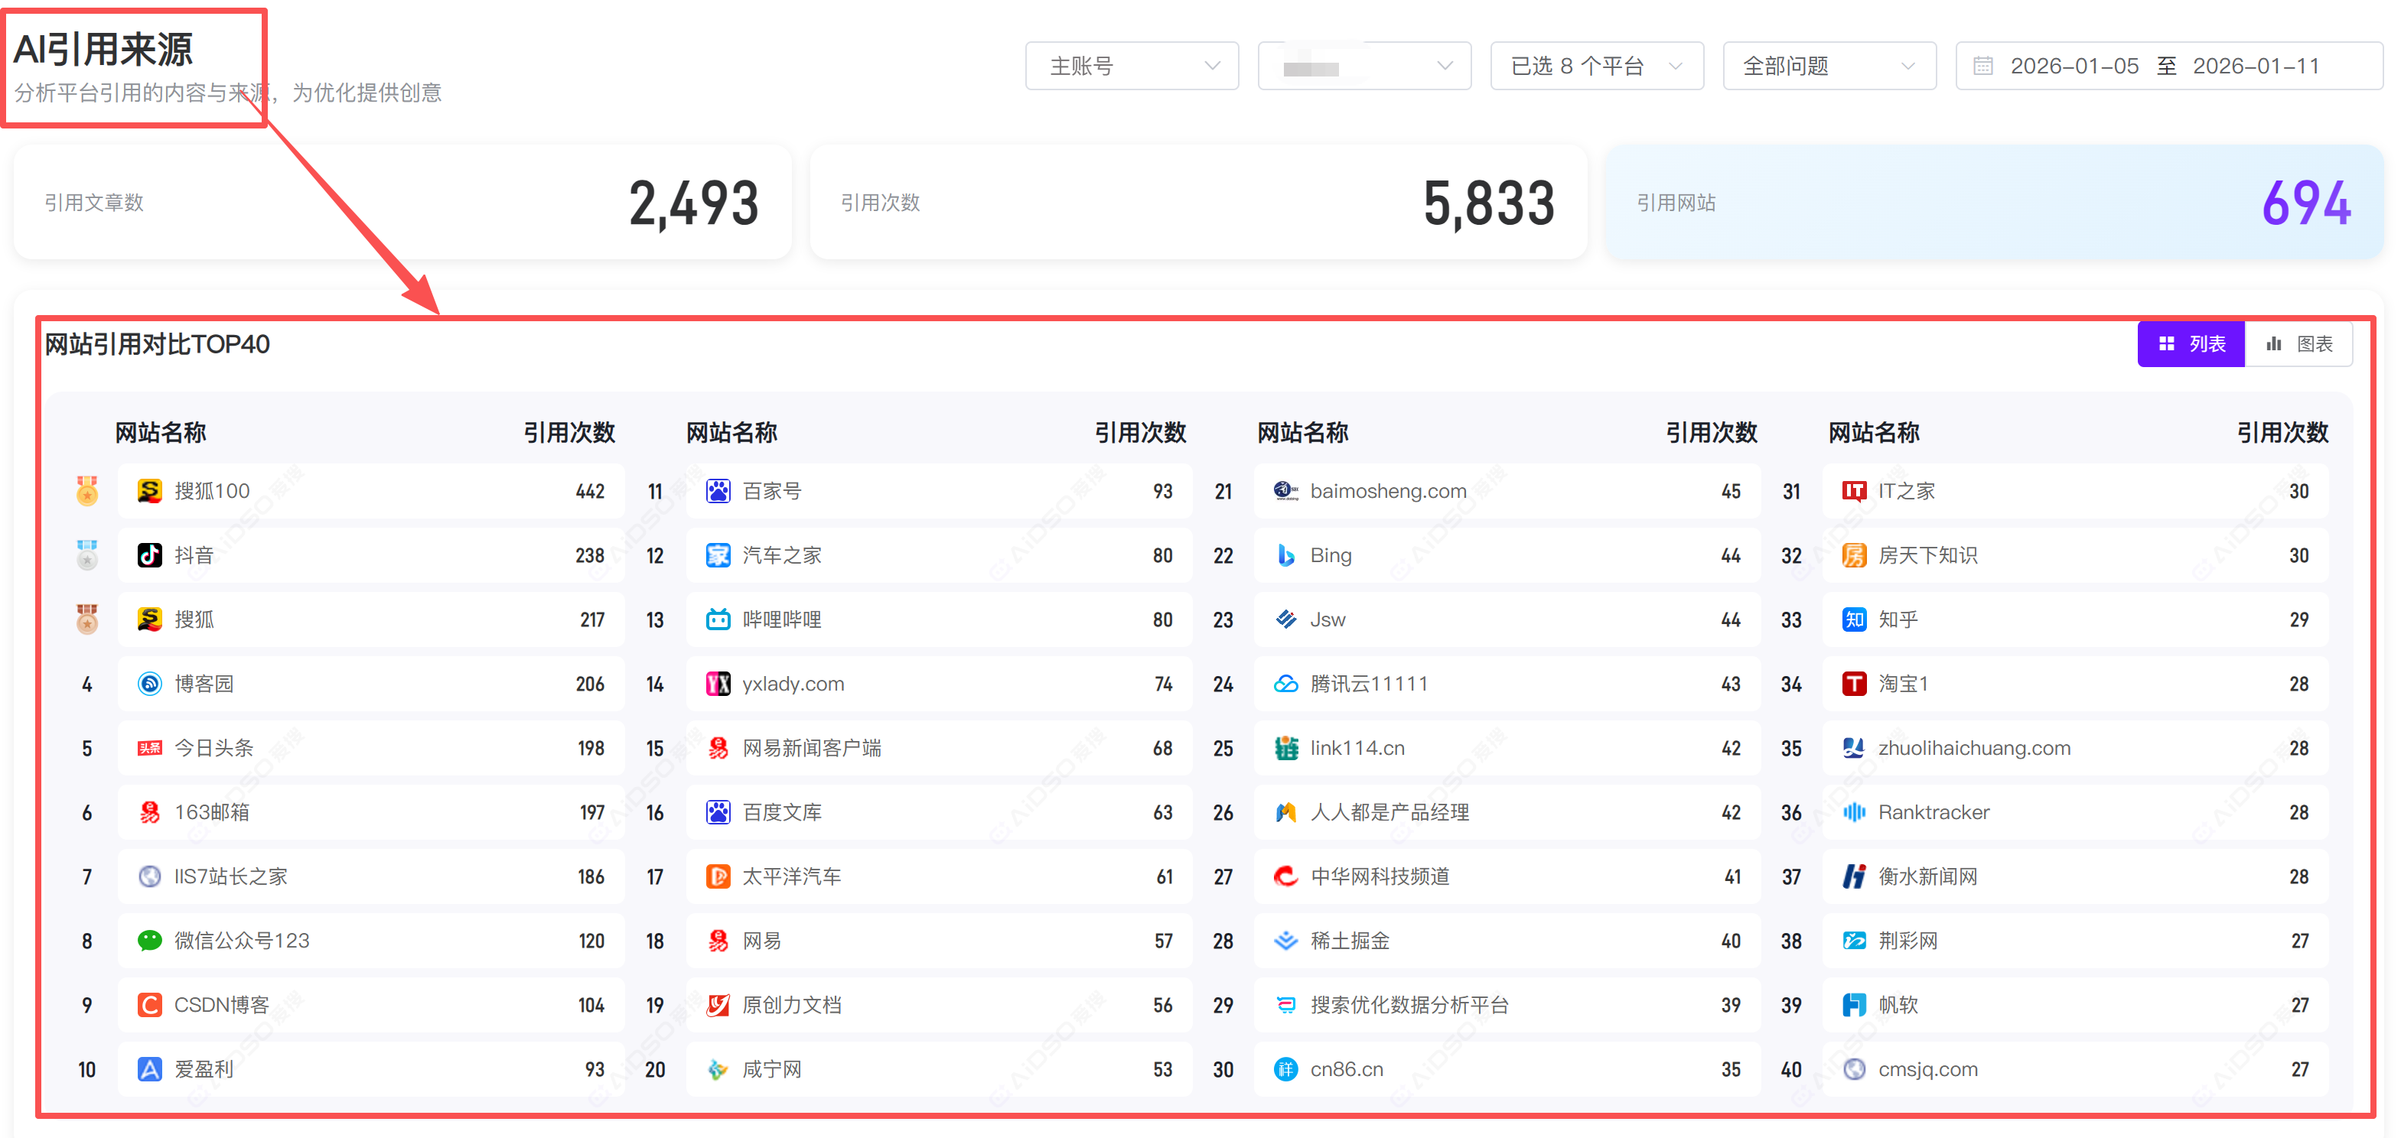
Task: Click the calendar icon in date range
Action: [1982, 66]
